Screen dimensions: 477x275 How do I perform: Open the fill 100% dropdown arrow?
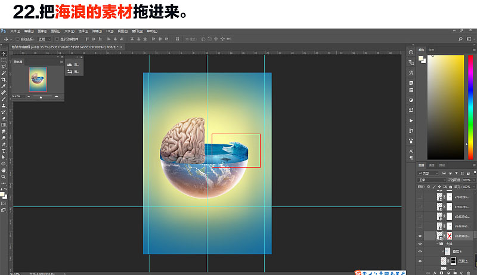474,187
